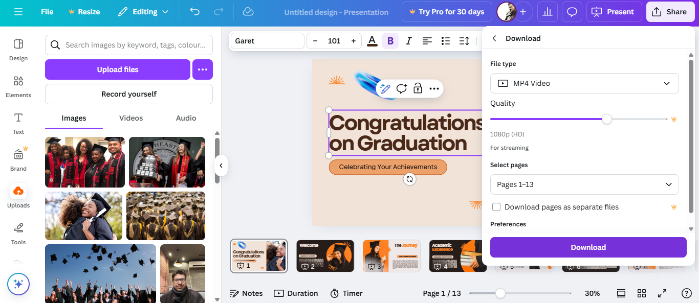
Task: Change text alignment
Action: click(427, 41)
